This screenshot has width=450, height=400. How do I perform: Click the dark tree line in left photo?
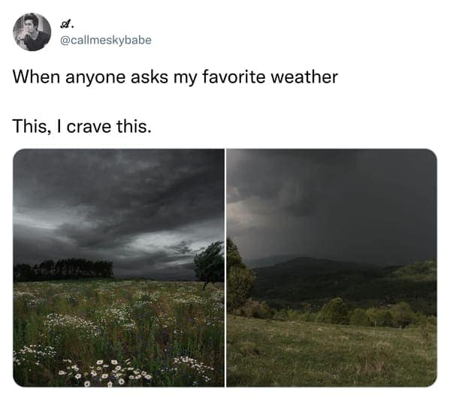coord(64,269)
